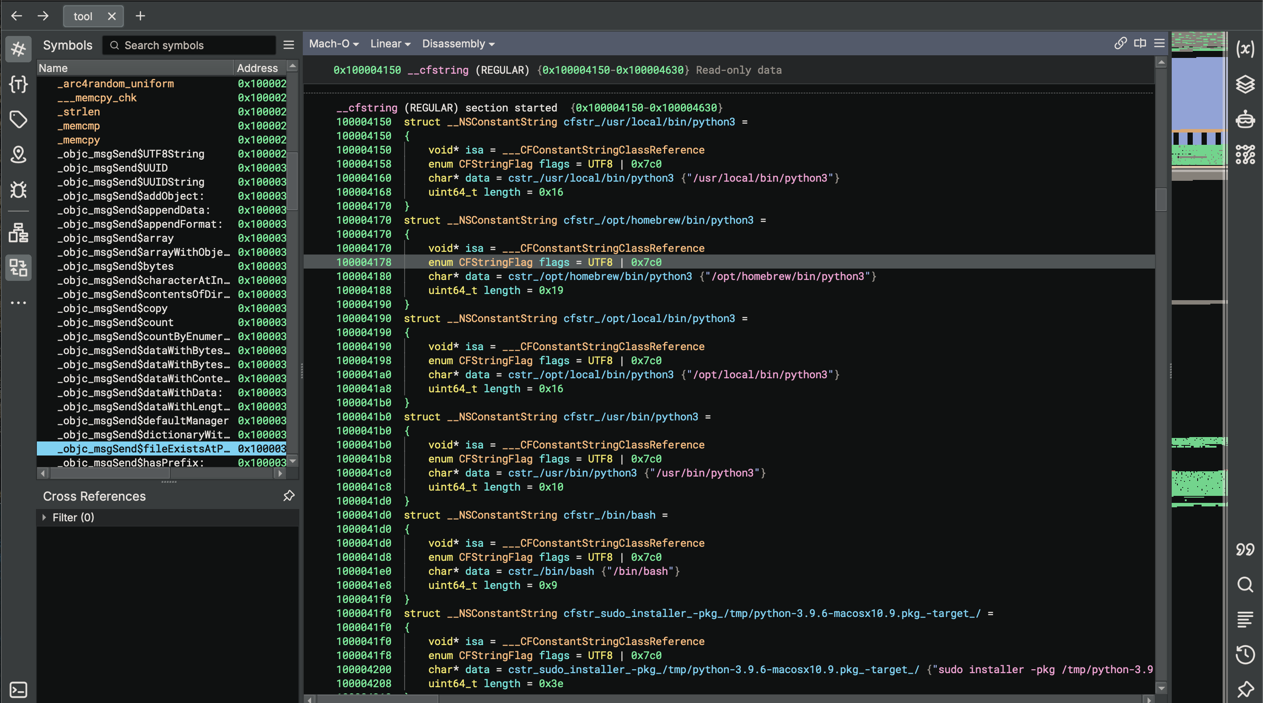1263x703 pixels.
Task: Sort symbols by the Address column header
Action: click(260, 68)
